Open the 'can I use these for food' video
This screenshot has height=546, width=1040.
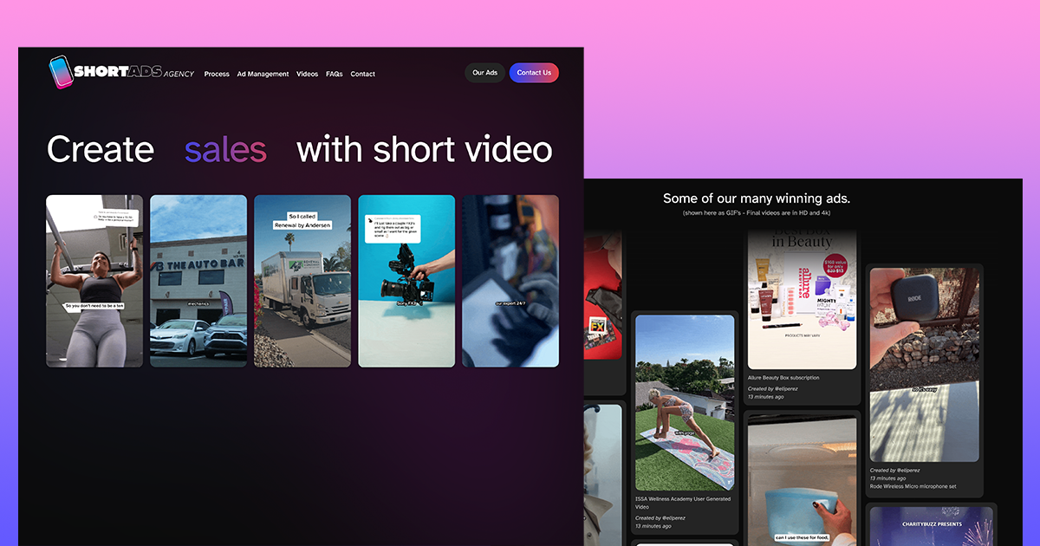802,481
